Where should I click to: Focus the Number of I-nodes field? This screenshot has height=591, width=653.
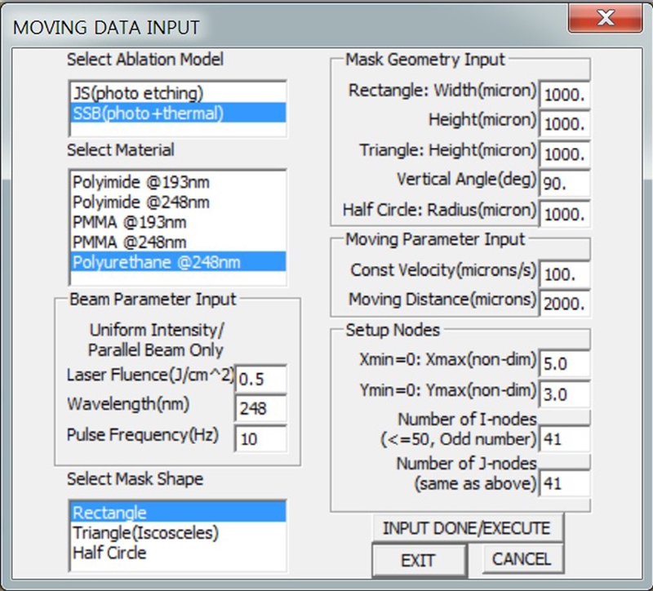(x=564, y=440)
